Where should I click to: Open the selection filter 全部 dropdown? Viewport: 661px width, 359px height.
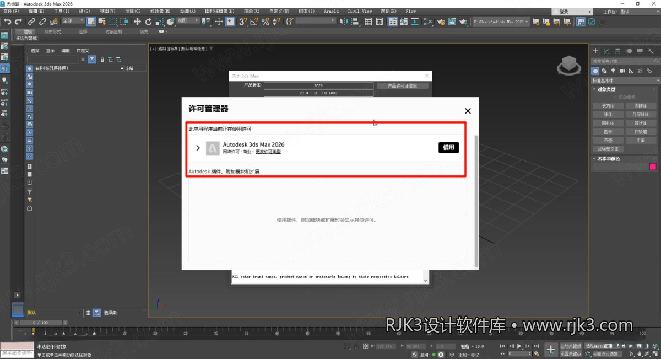pos(73,21)
